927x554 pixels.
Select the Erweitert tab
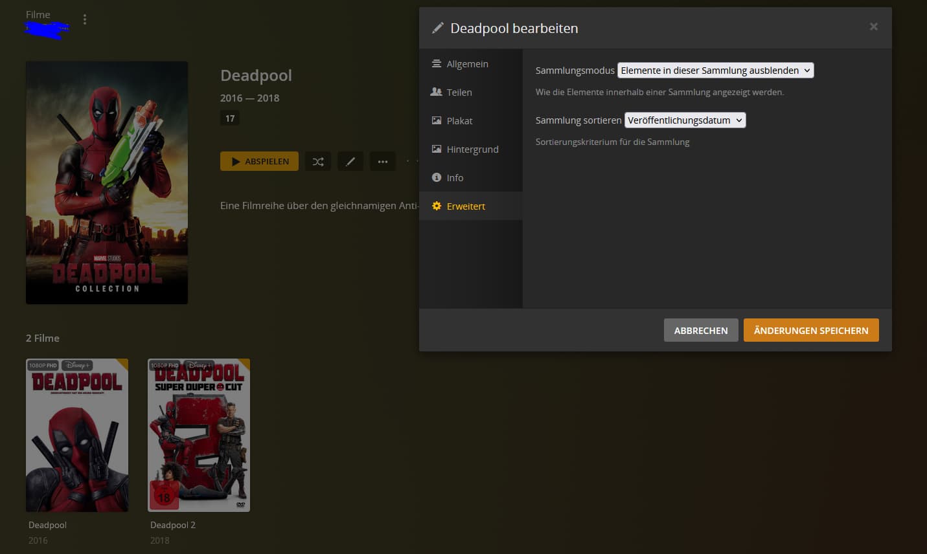click(471, 206)
